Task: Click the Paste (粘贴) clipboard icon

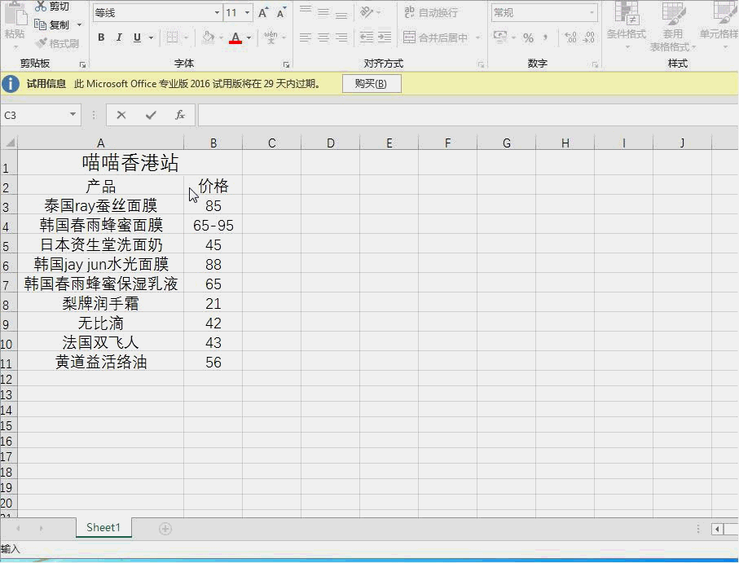Action: click(15, 13)
